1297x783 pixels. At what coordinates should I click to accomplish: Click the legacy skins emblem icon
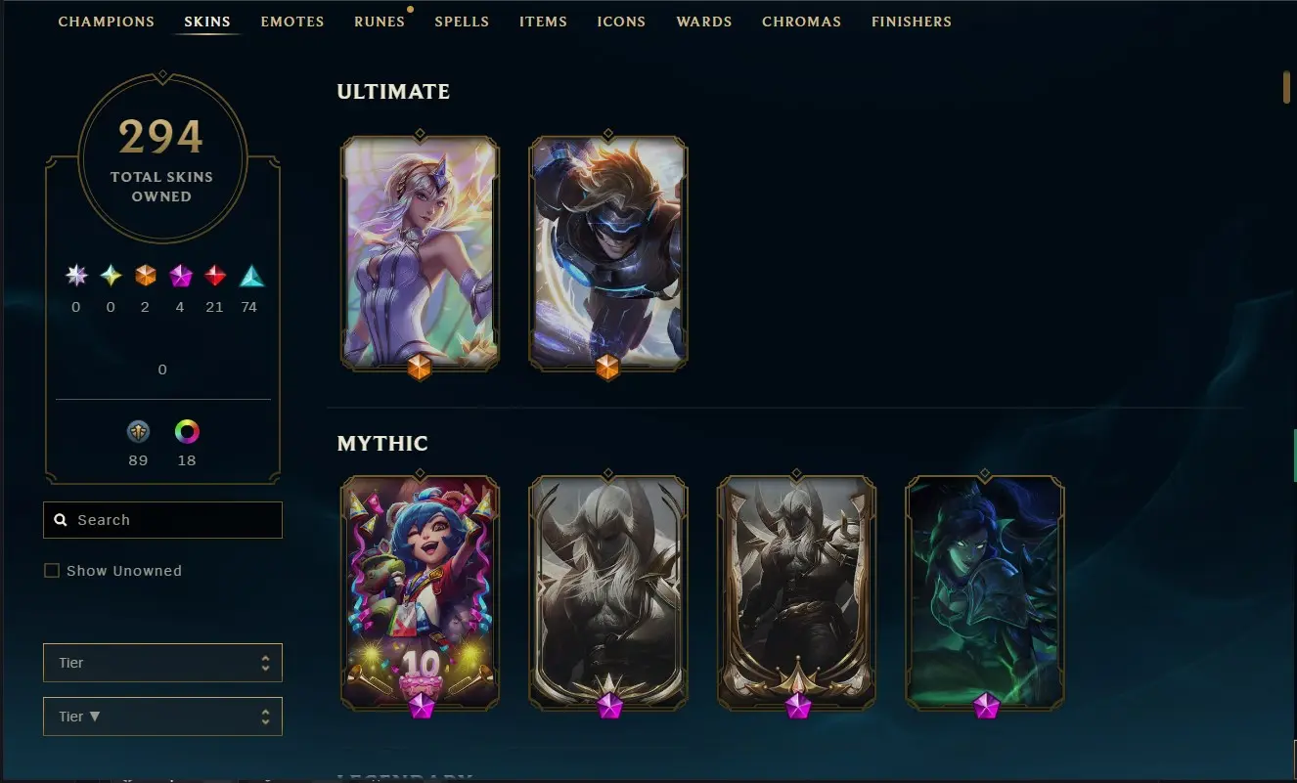click(138, 431)
